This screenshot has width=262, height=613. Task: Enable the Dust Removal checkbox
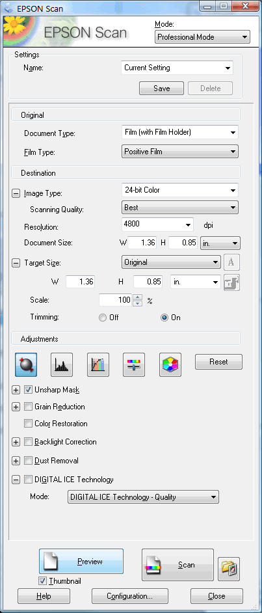(28, 460)
